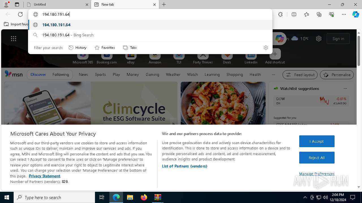Open Booking.com shortcut tile
Viewport: 362px width, 203px height.
107,58
